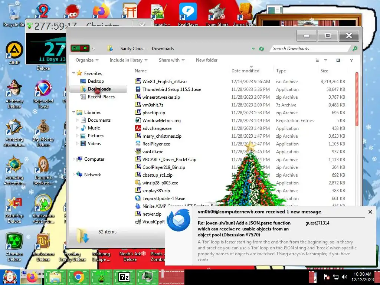380x285 pixels.
Task: Select the advchange.exe file icon
Action: tap(138, 128)
